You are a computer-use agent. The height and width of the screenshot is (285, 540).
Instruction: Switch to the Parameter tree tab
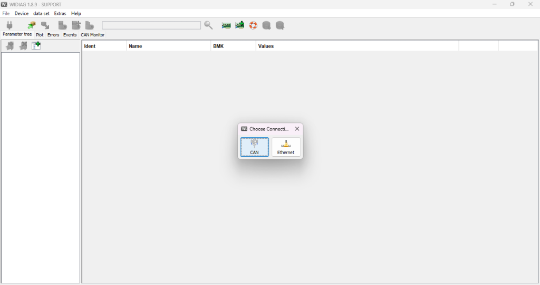pyautogui.click(x=17, y=34)
